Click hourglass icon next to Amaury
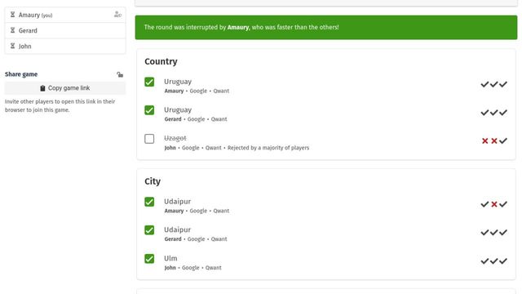The height and width of the screenshot is (294, 522). (x=13, y=15)
